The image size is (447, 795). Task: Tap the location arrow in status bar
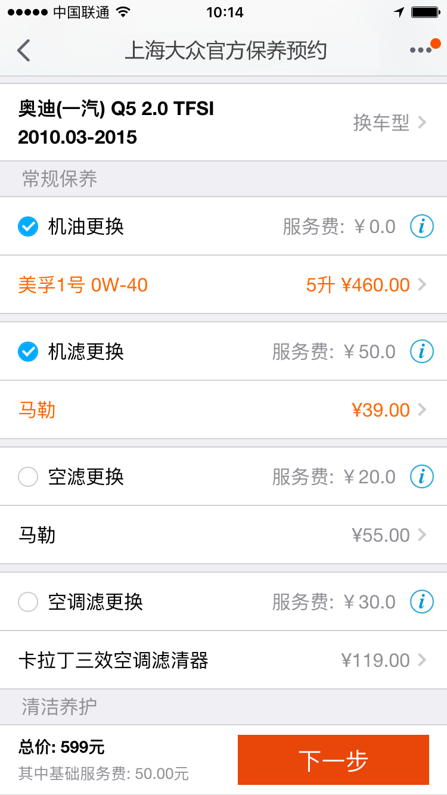[x=399, y=13]
